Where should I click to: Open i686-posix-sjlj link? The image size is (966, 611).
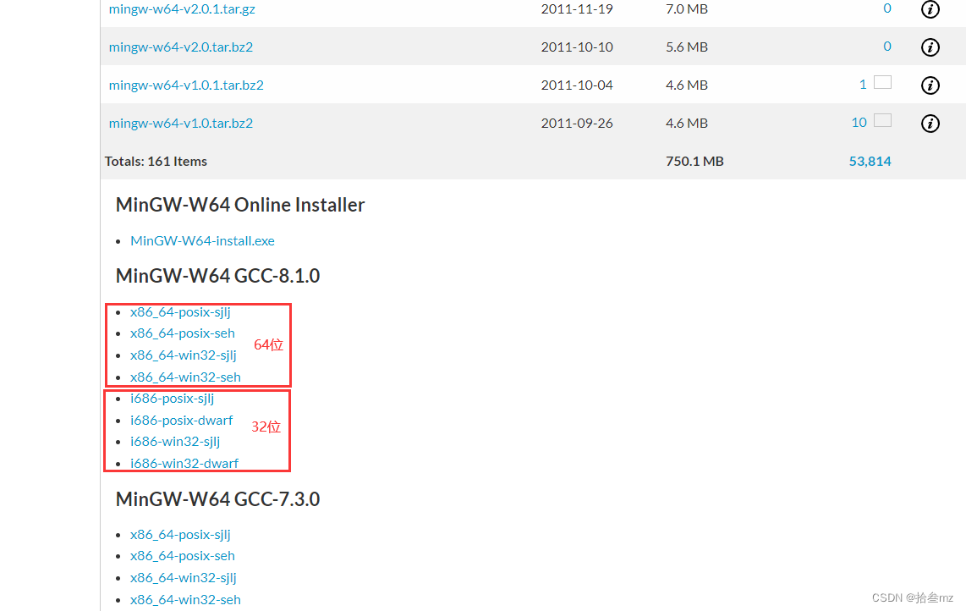click(172, 399)
